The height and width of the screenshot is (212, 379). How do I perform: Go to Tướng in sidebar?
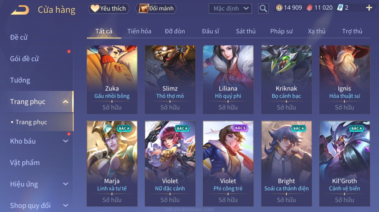pos(20,80)
